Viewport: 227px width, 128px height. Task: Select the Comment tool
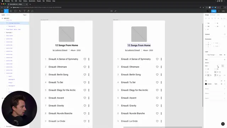(32, 11)
